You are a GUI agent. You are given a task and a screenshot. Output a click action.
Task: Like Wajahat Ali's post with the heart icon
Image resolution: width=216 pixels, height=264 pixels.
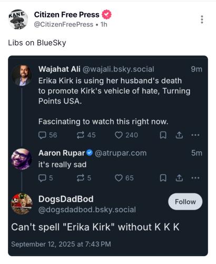(x=119, y=135)
